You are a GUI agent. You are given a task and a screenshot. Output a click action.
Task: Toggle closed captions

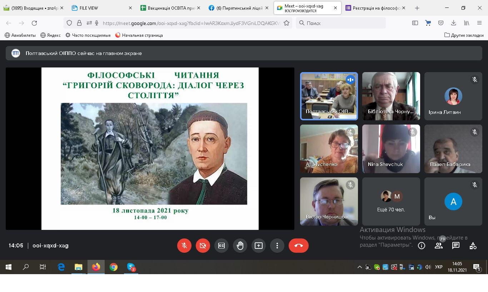pyautogui.click(x=221, y=246)
